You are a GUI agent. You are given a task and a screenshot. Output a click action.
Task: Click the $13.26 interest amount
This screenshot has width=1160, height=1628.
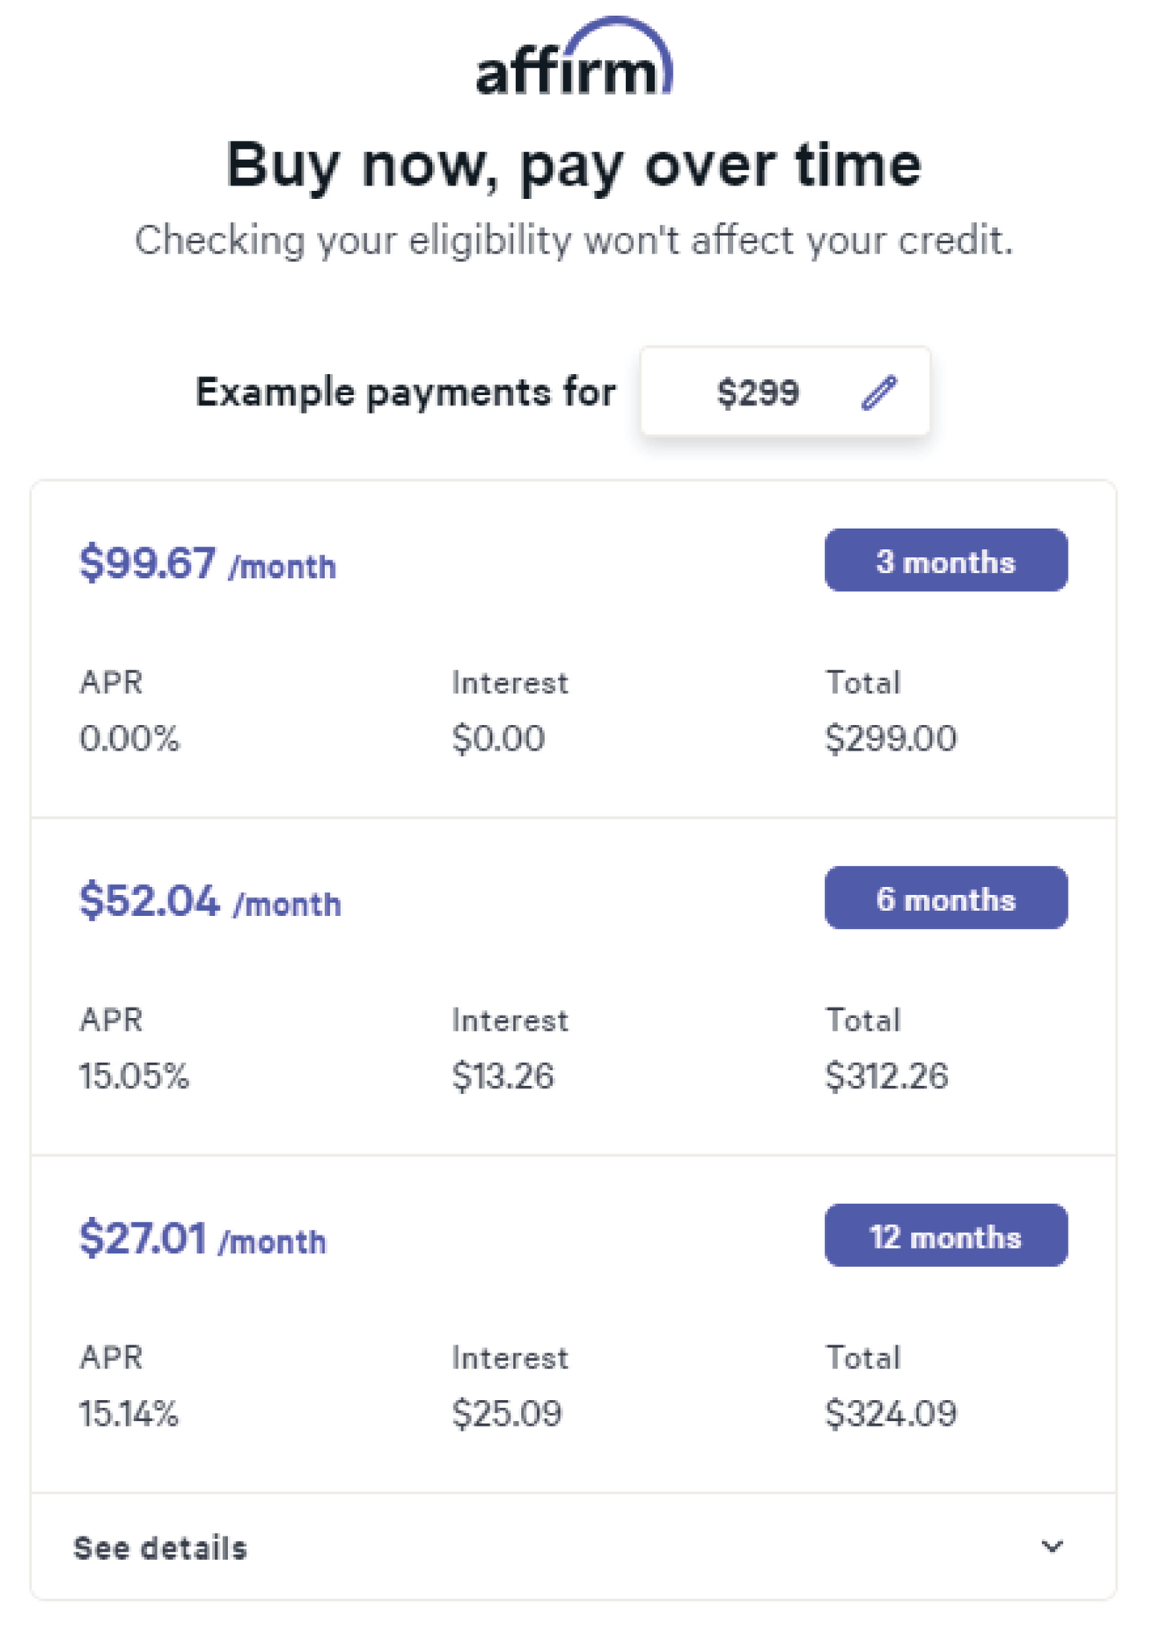coord(503,1077)
